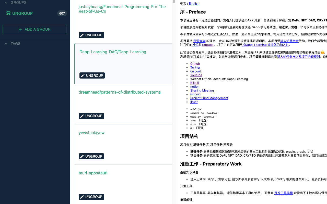Collapse the GROUPS section chevron

(6, 3)
